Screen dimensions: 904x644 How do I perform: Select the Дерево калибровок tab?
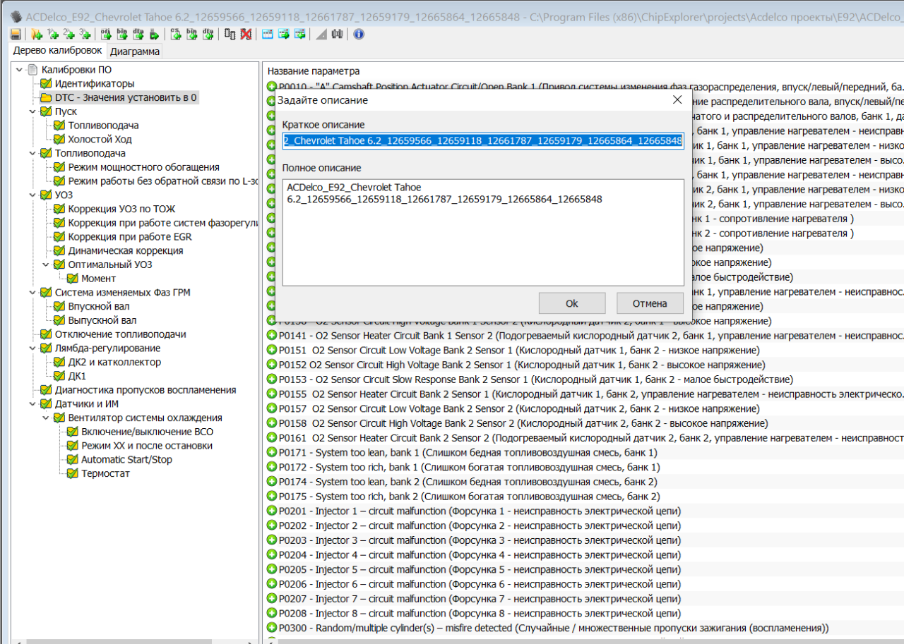pyautogui.click(x=57, y=51)
